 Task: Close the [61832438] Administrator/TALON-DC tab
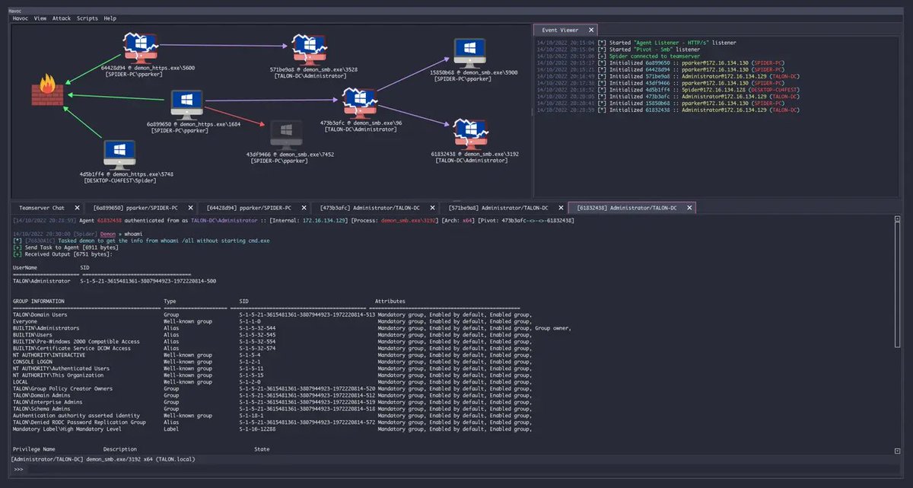tap(689, 206)
